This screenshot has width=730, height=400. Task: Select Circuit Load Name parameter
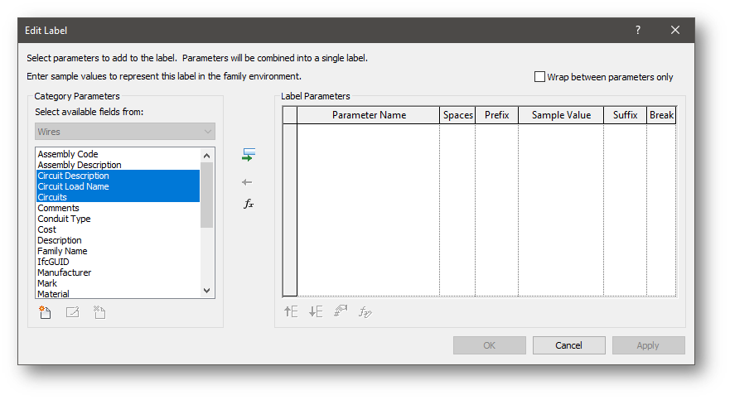click(x=74, y=186)
